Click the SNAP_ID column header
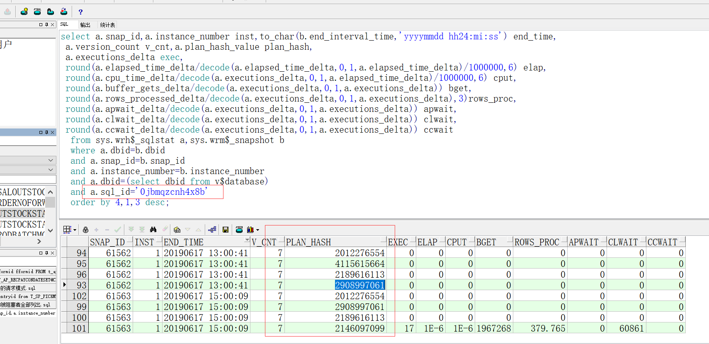 (107, 242)
